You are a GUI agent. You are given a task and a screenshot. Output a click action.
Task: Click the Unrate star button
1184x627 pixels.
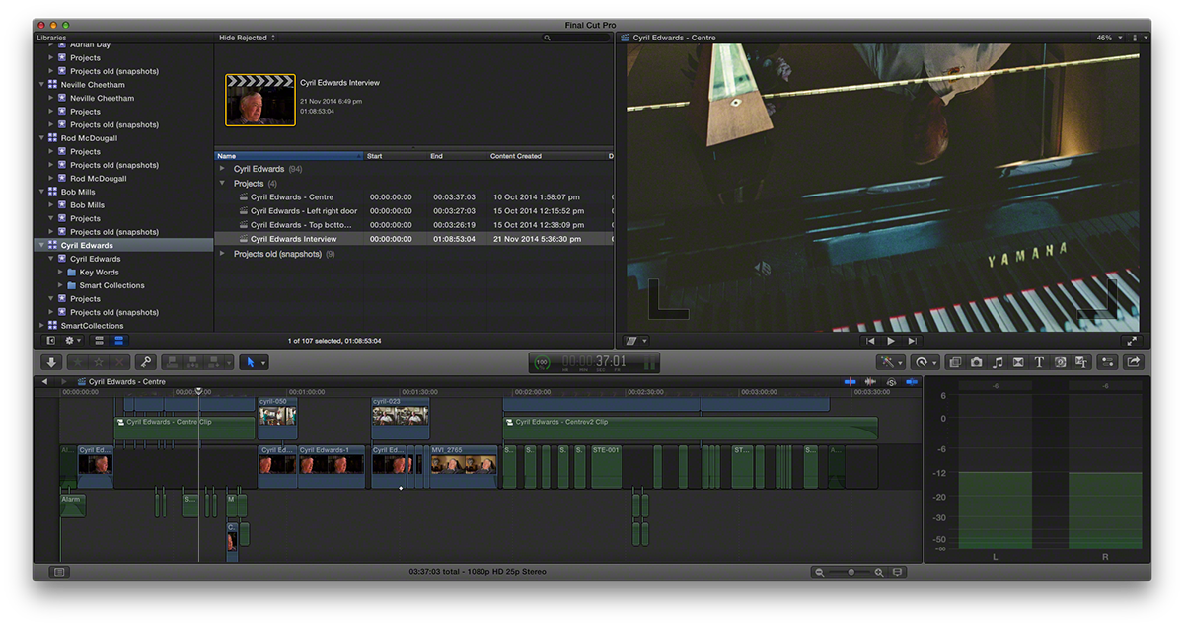98,362
